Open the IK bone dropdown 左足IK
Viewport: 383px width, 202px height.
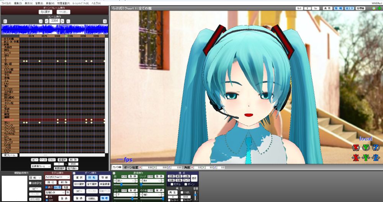pos(55,192)
